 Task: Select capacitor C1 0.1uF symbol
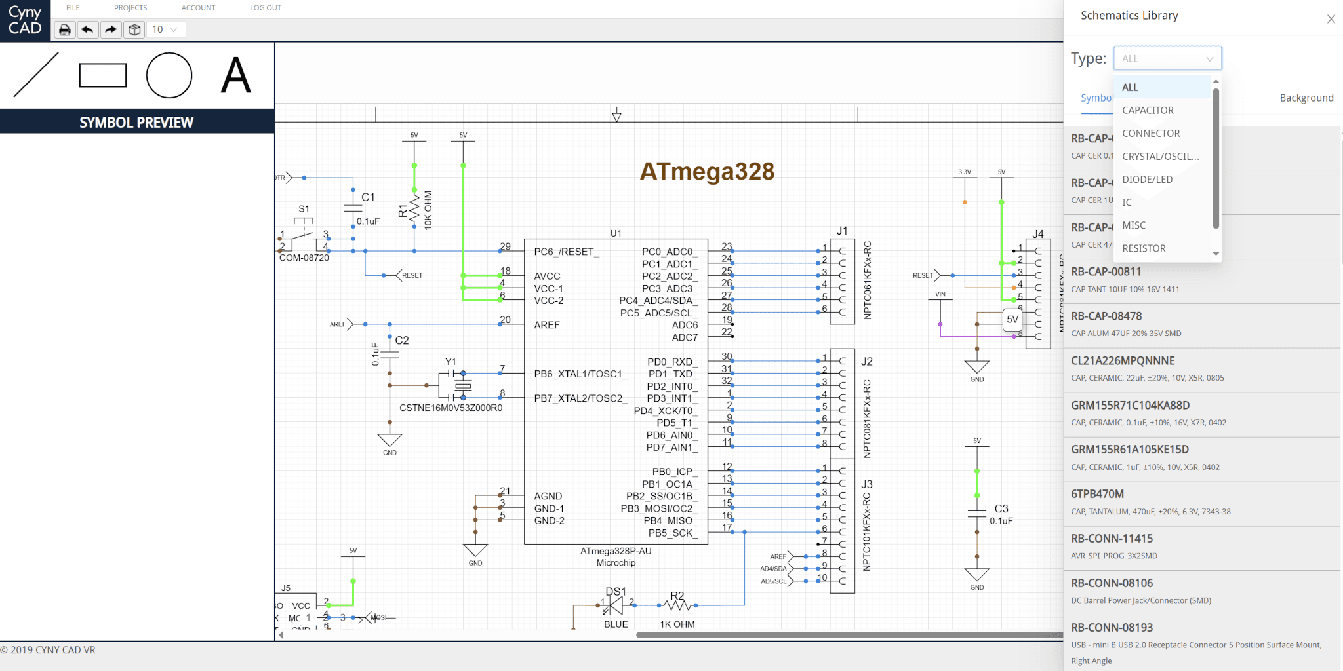click(x=353, y=208)
